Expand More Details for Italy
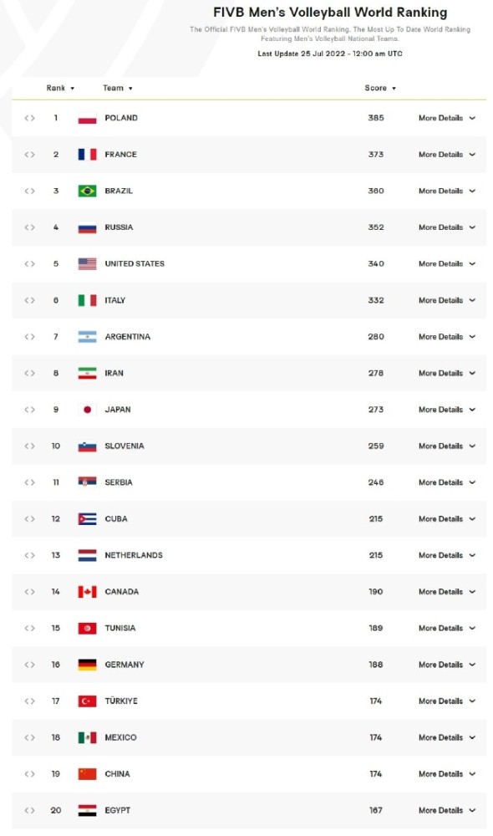This screenshot has width=493, height=836. click(447, 301)
